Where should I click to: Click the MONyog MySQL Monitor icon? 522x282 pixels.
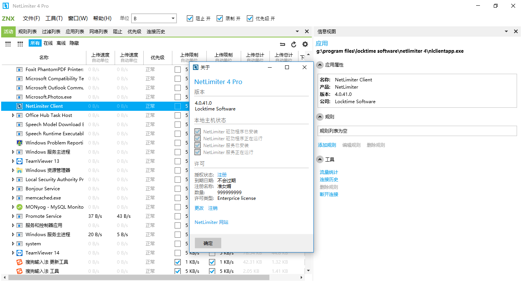19,207
